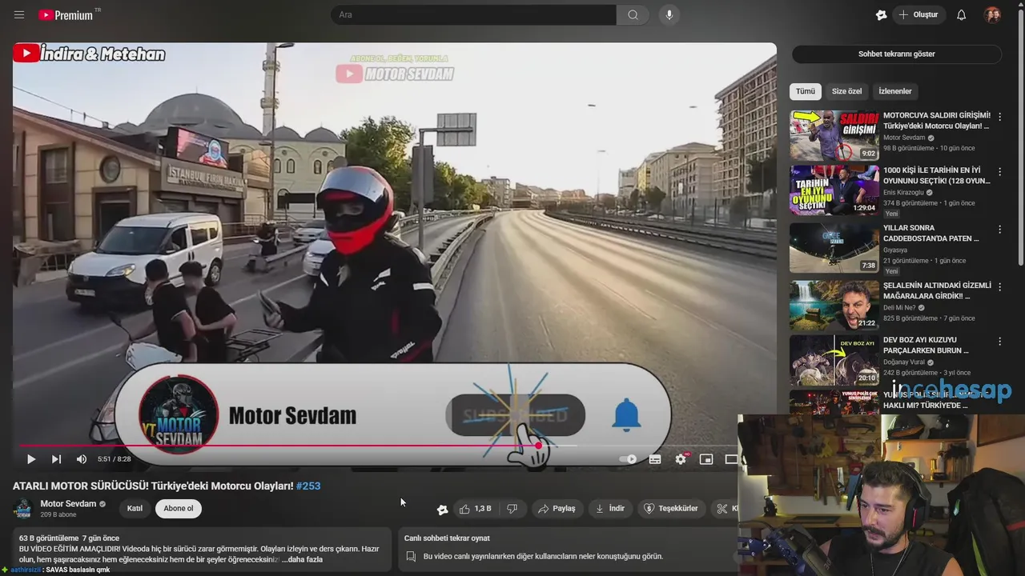The image size is (1025, 576).
Task: Open more options for YILLAR SONRA video
Action: [999, 229]
